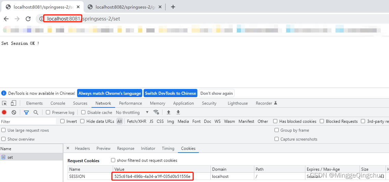Clear the network log icon
389x182 pixels.
coord(14,113)
